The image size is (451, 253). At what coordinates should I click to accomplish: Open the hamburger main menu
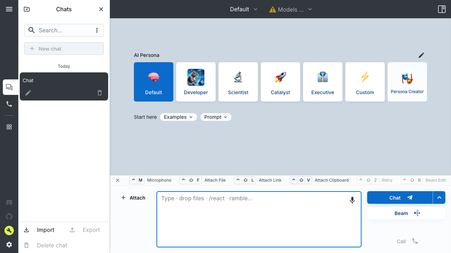click(9, 9)
